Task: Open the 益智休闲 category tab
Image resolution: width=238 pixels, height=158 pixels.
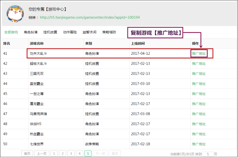Action: click(x=89, y=32)
